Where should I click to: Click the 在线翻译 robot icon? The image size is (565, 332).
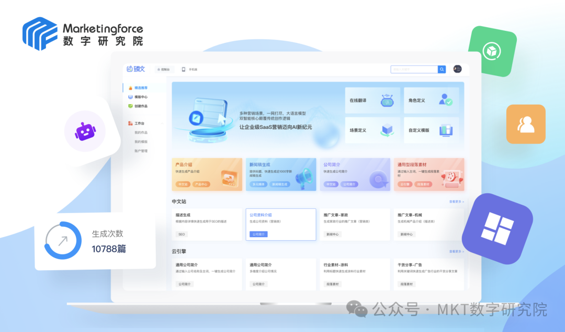[x=387, y=100]
